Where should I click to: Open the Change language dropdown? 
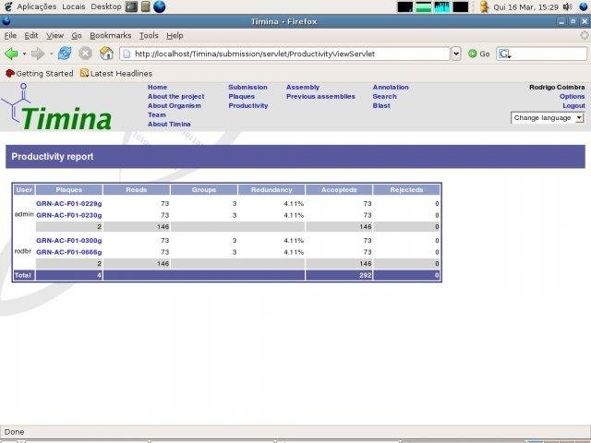click(548, 118)
